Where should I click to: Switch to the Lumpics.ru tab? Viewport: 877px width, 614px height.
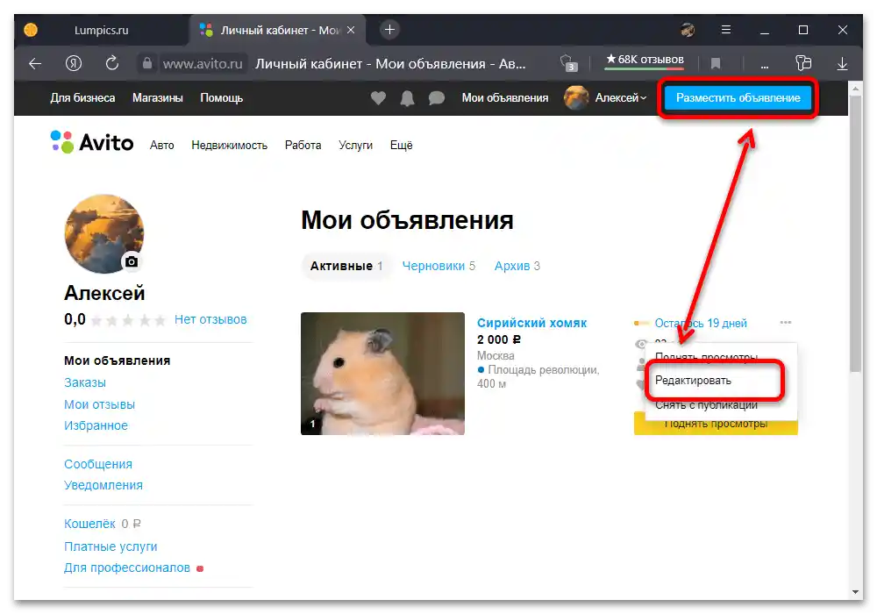click(101, 30)
